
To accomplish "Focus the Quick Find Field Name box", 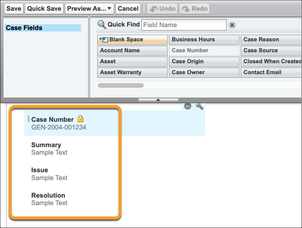I will pyautogui.click(x=184, y=25).
